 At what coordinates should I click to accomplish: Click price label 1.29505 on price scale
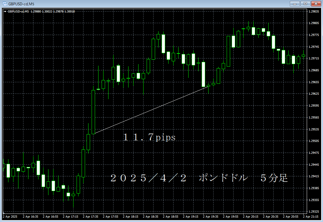tap(314, 141)
